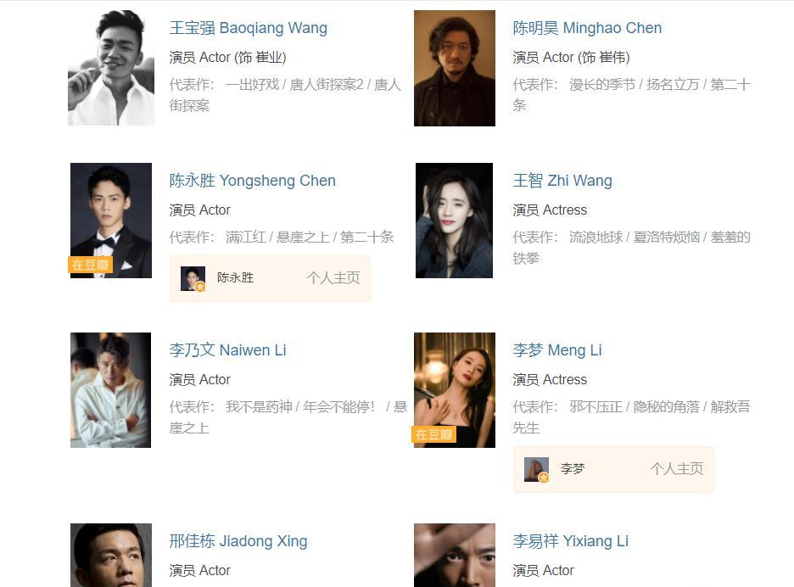
Task: Open Jiadong Xing's name link
Action: click(238, 541)
